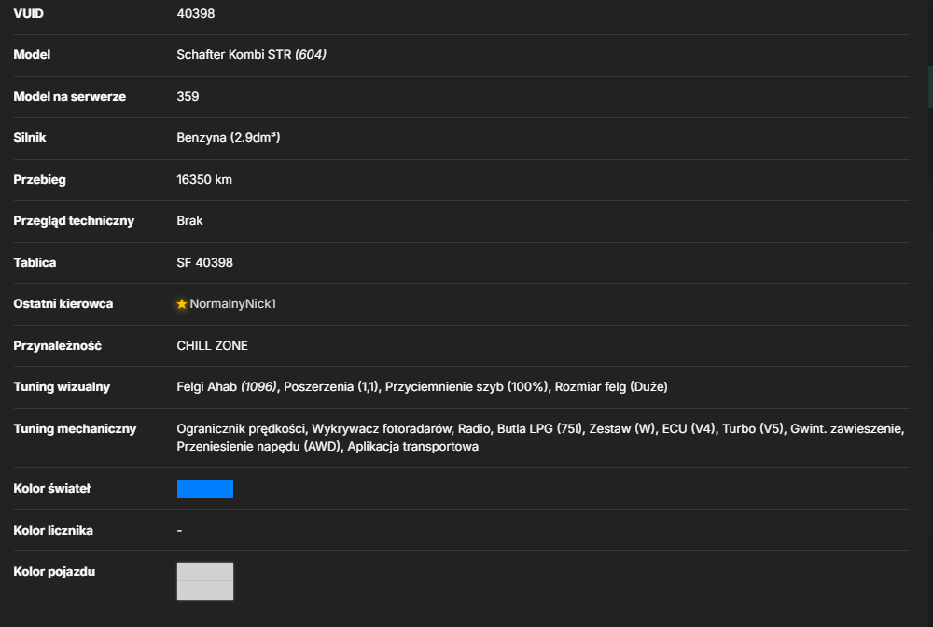Click the Silnik value Benzyna (2.9dm³)
Screen dimensions: 933x627
point(229,138)
